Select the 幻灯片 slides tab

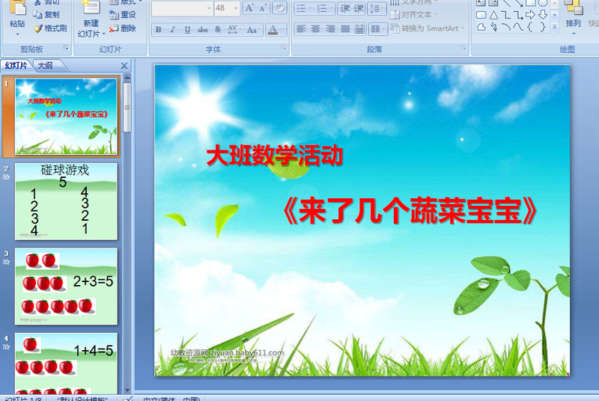16,66
